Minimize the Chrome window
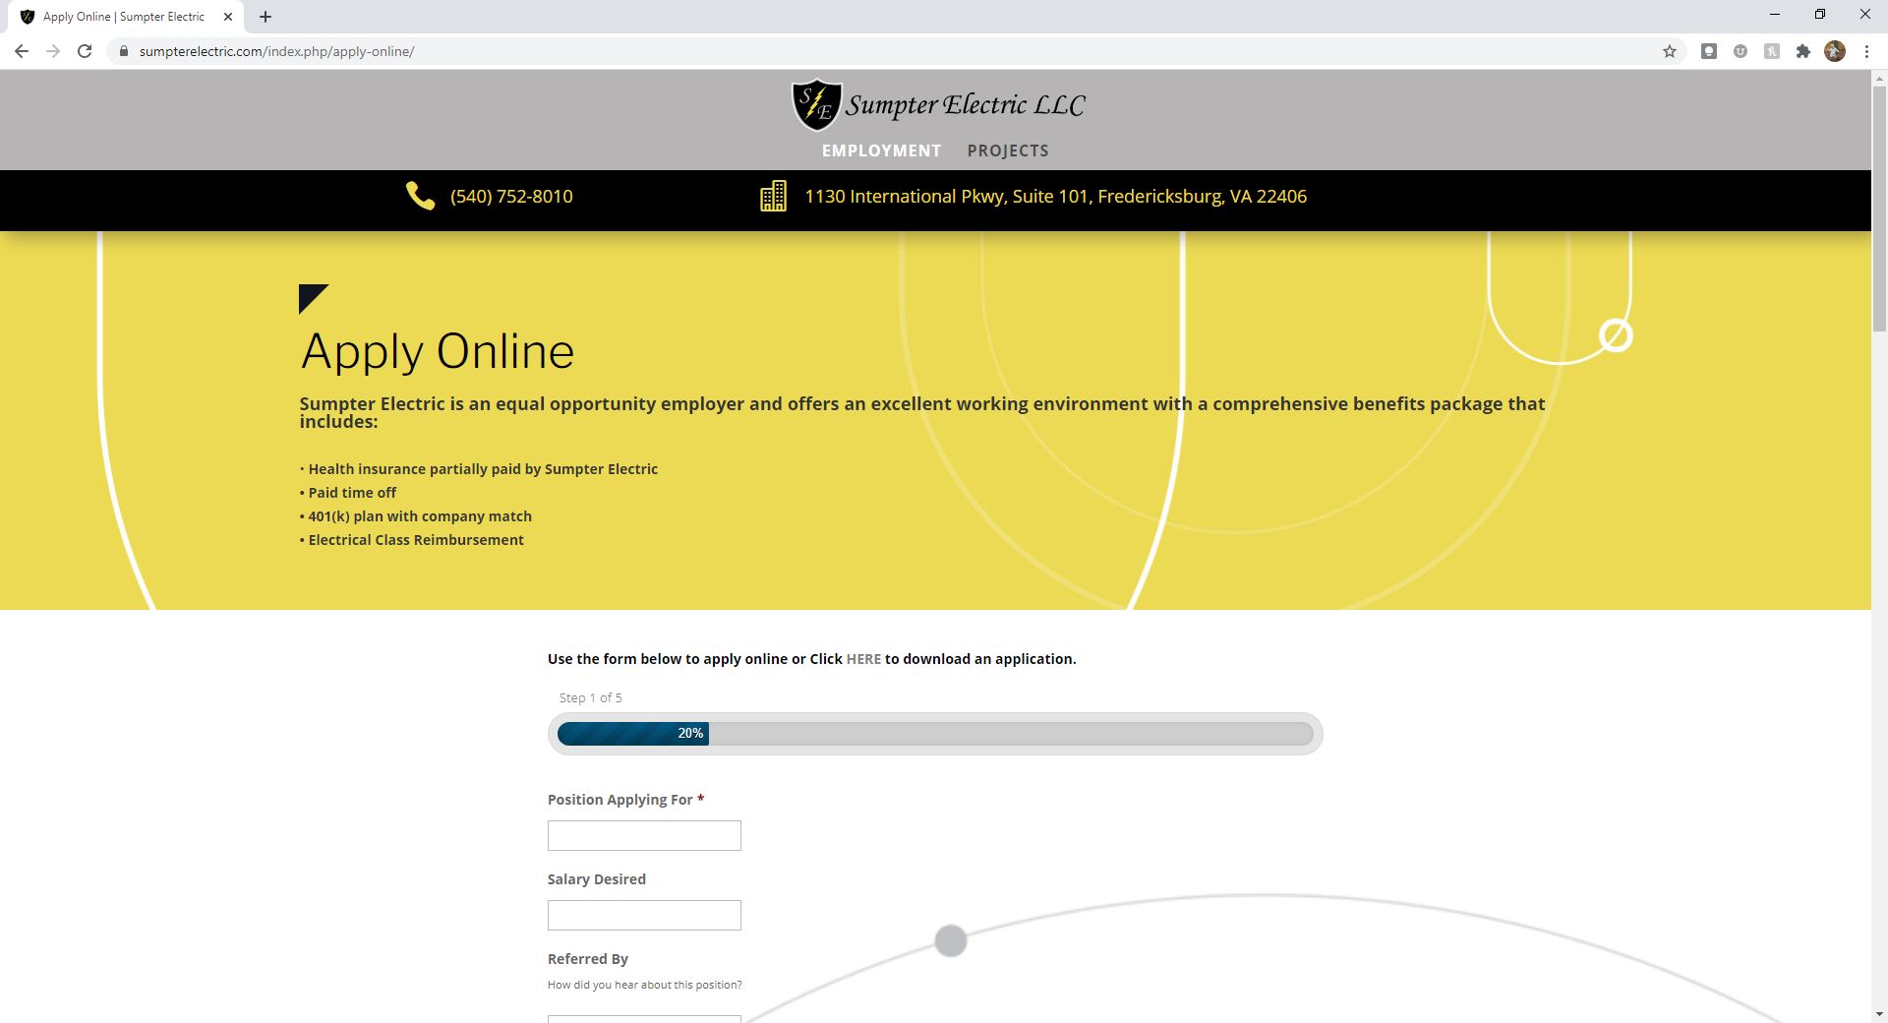The height and width of the screenshot is (1023, 1888). 1775,15
